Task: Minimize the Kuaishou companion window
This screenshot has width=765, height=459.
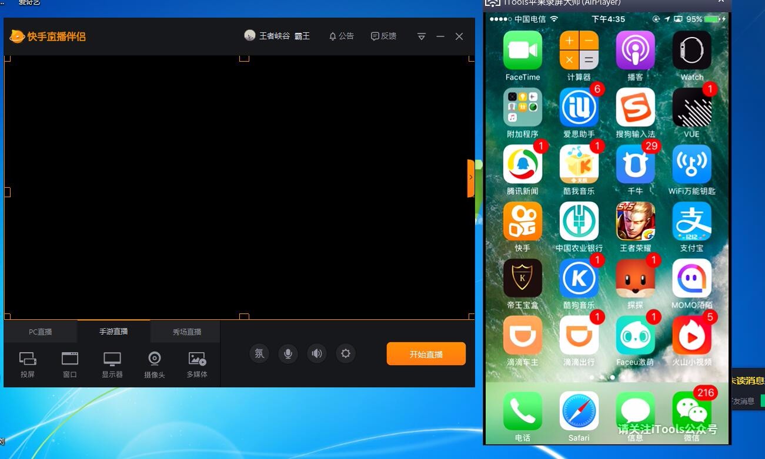Action: pos(440,36)
